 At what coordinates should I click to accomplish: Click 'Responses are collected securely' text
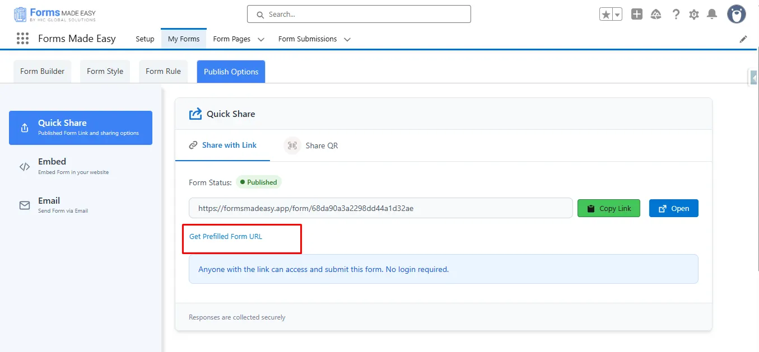point(237,317)
